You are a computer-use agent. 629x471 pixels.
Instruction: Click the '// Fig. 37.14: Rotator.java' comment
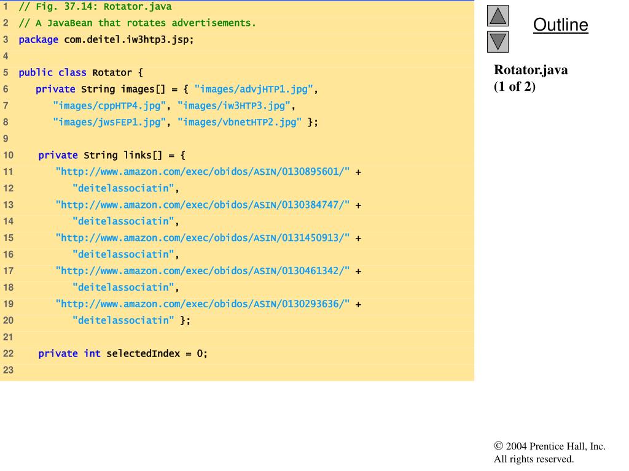(95, 7)
